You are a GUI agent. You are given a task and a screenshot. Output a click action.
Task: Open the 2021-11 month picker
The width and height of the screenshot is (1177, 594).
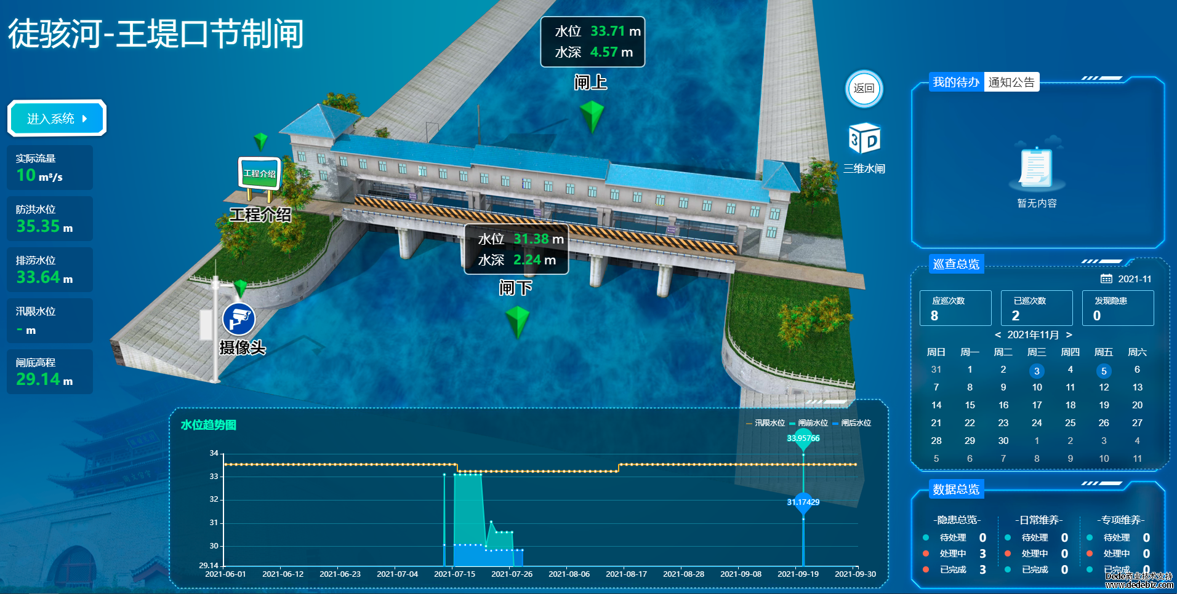(1134, 279)
